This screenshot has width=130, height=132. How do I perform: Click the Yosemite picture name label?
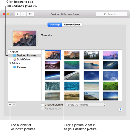click(47, 35)
